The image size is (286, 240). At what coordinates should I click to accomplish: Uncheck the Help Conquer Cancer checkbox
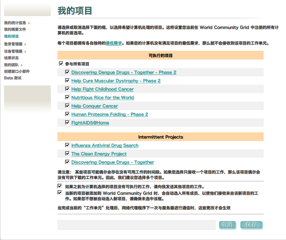[67, 106]
